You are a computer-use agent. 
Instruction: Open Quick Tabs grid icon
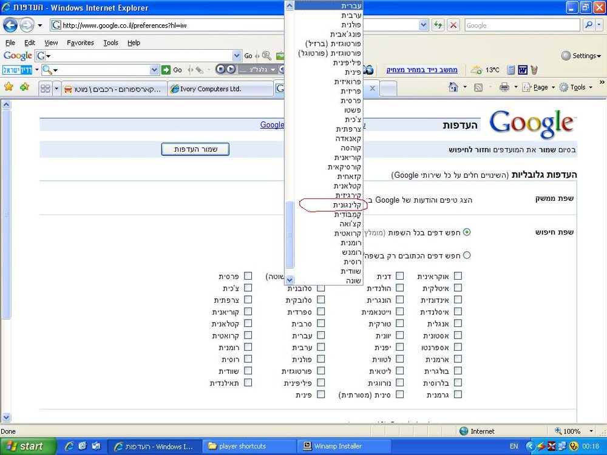[46, 89]
